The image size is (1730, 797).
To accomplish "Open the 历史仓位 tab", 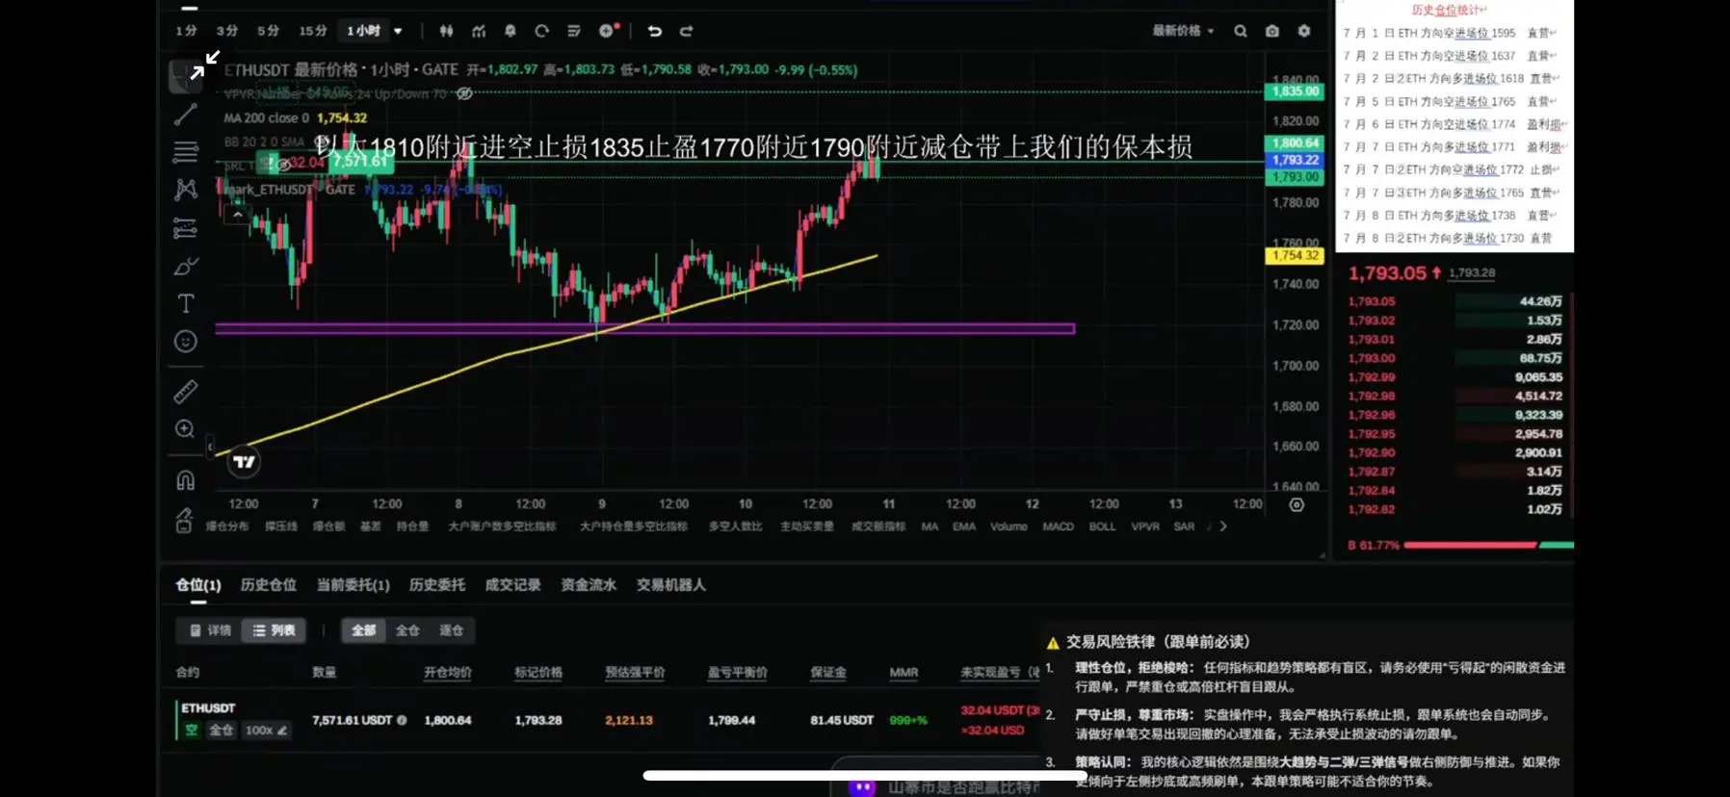I will point(269,585).
